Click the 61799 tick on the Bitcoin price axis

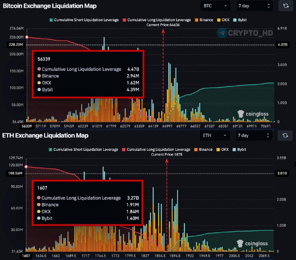tap(111, 126)
